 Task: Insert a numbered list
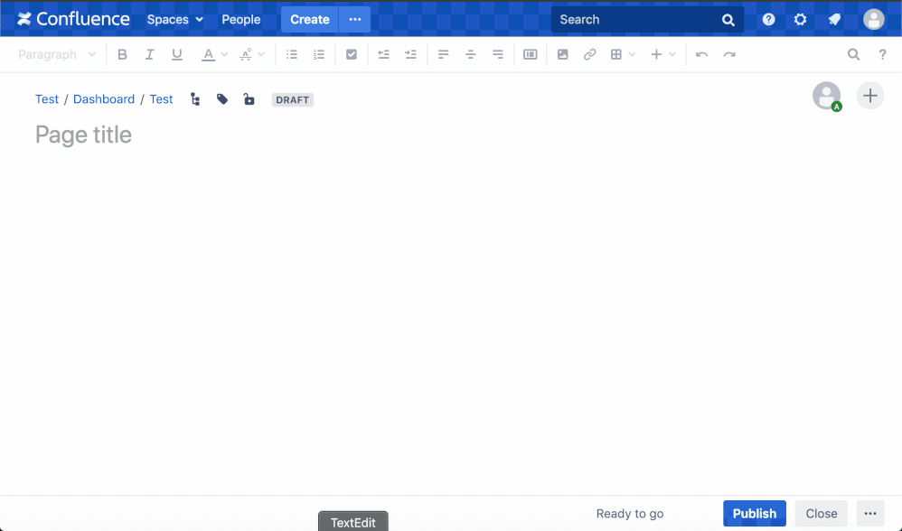tap(319, 54)
